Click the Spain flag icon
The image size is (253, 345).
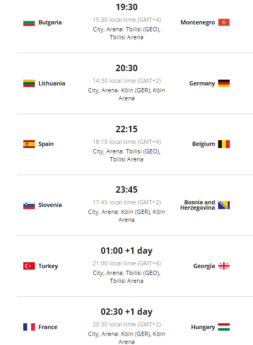click(29, 144)
